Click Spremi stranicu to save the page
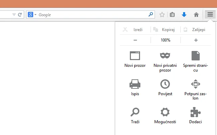 196,60
